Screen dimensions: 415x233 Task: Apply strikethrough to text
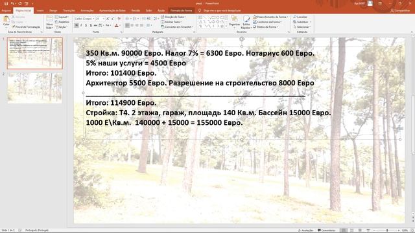tap(95, 25)
